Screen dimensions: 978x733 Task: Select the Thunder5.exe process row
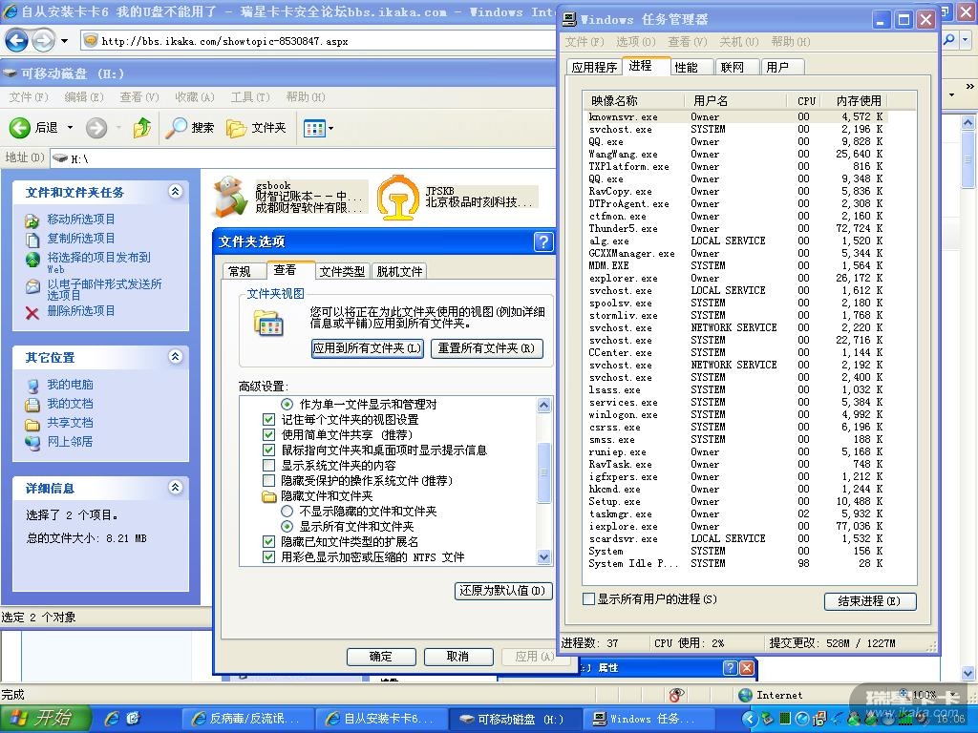pos(736,229)
